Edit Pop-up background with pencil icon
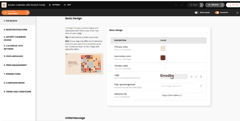The width and height of the screenshot is (240, 121). point(201,86)
